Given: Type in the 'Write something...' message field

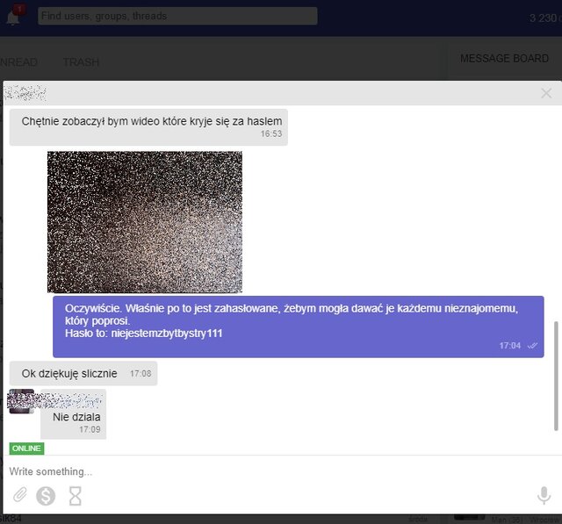Looking at the screenshot, I should (263, 471).
